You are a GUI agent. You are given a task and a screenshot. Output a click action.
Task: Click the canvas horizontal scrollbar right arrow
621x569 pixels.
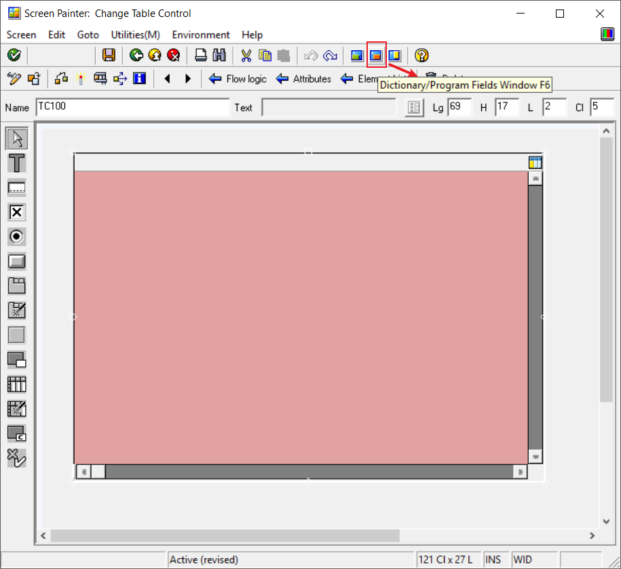pos(592,535)
